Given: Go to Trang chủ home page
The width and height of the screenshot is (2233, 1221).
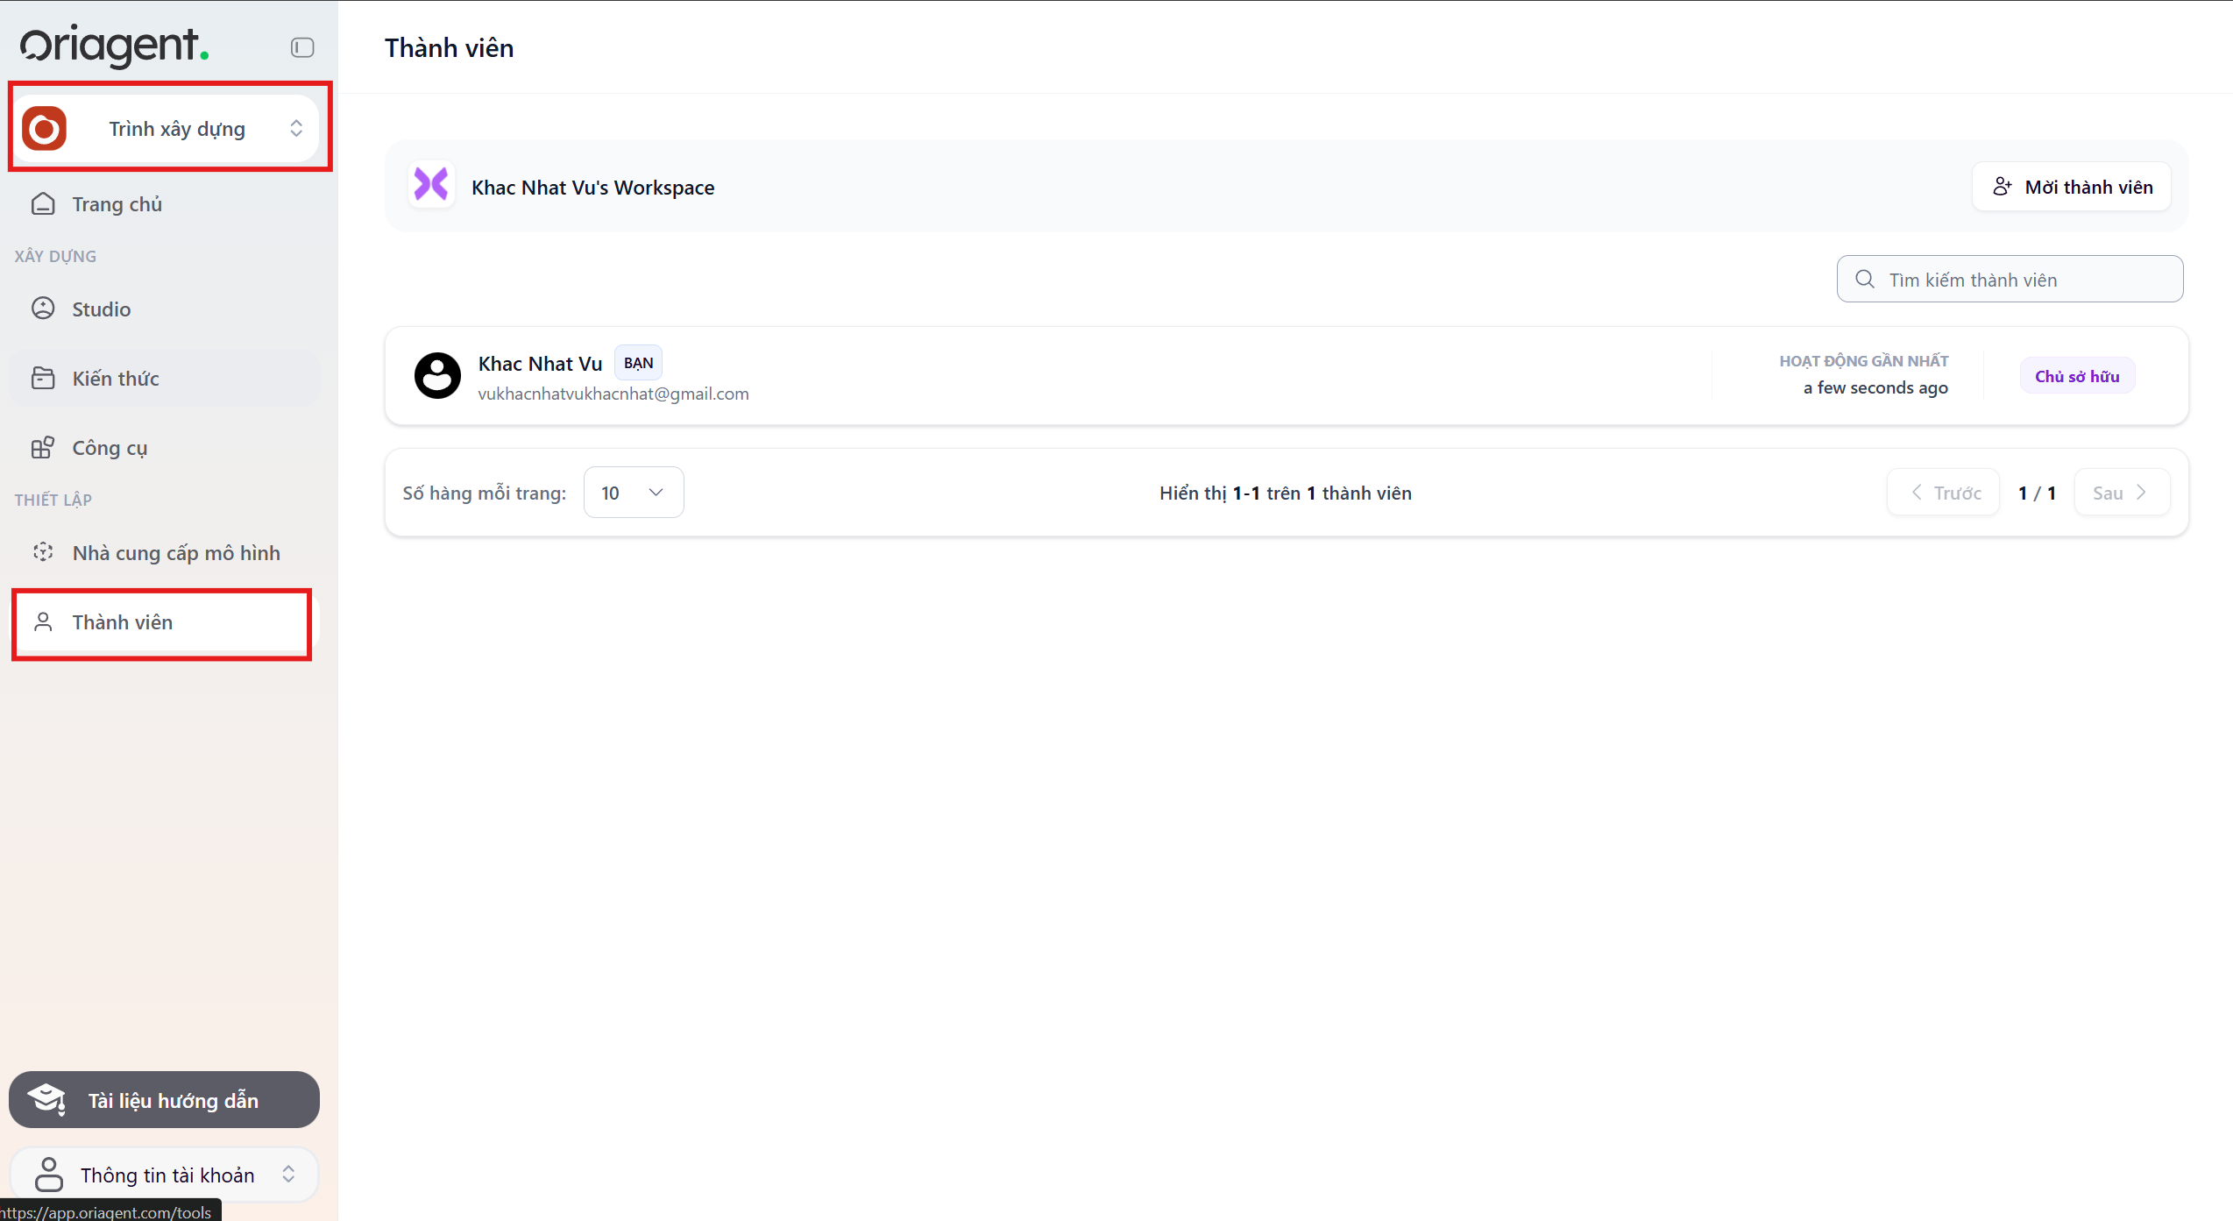Looking at the screenshot, I should (x=117, y=204).
